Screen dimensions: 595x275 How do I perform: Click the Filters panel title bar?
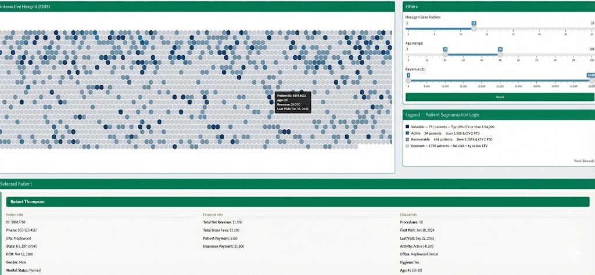point(499,6)
